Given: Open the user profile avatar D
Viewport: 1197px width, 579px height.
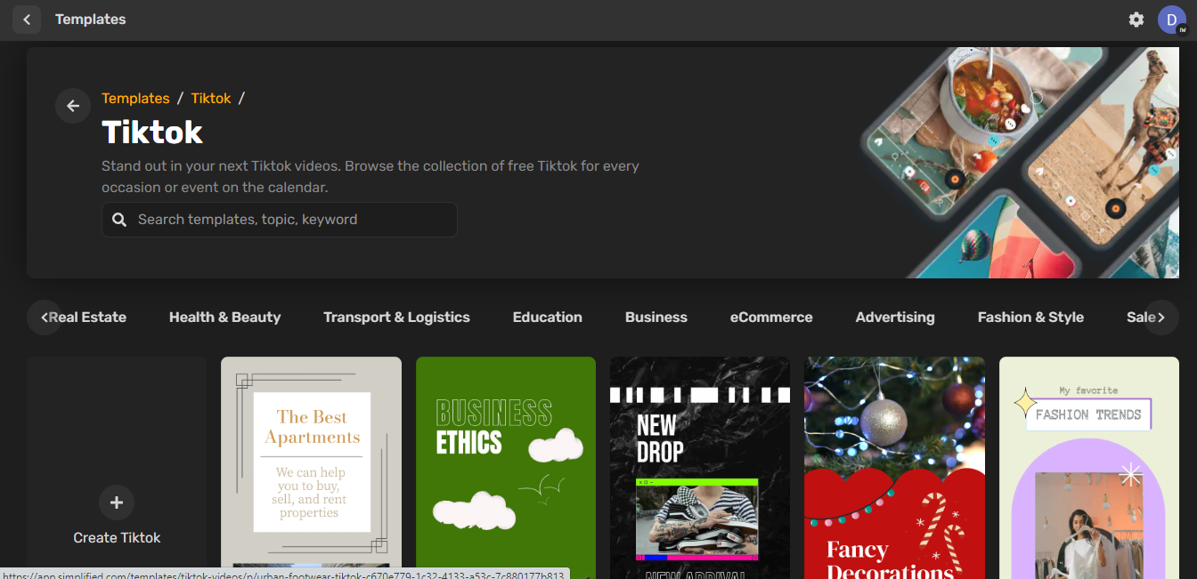Looking at the screenshot, I should pos(1172,20).
